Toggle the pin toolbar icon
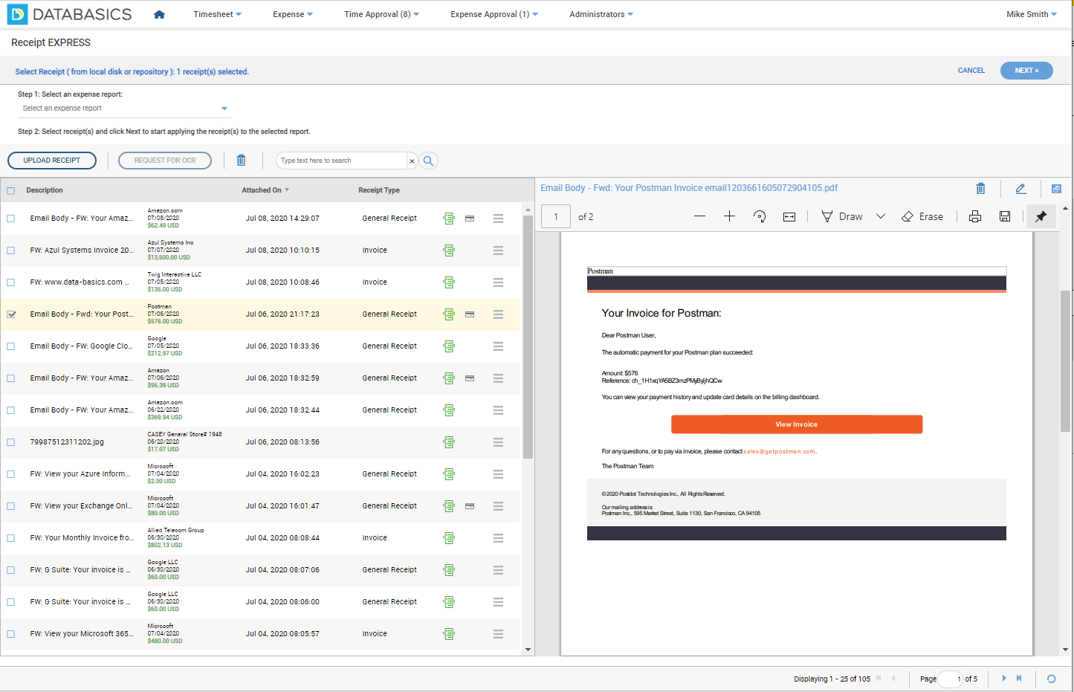The image size is (1074, 692). 1041,216
